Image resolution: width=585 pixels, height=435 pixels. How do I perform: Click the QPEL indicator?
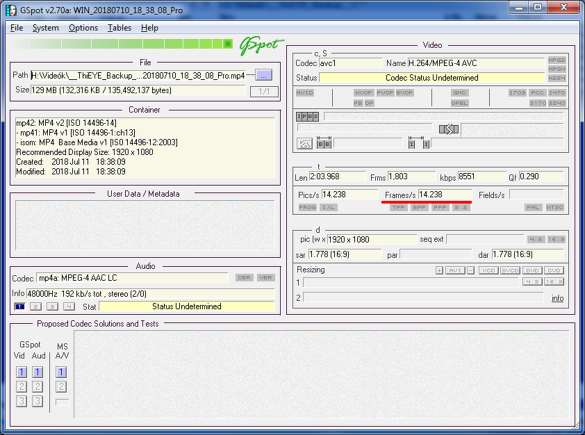coord(459,103)
